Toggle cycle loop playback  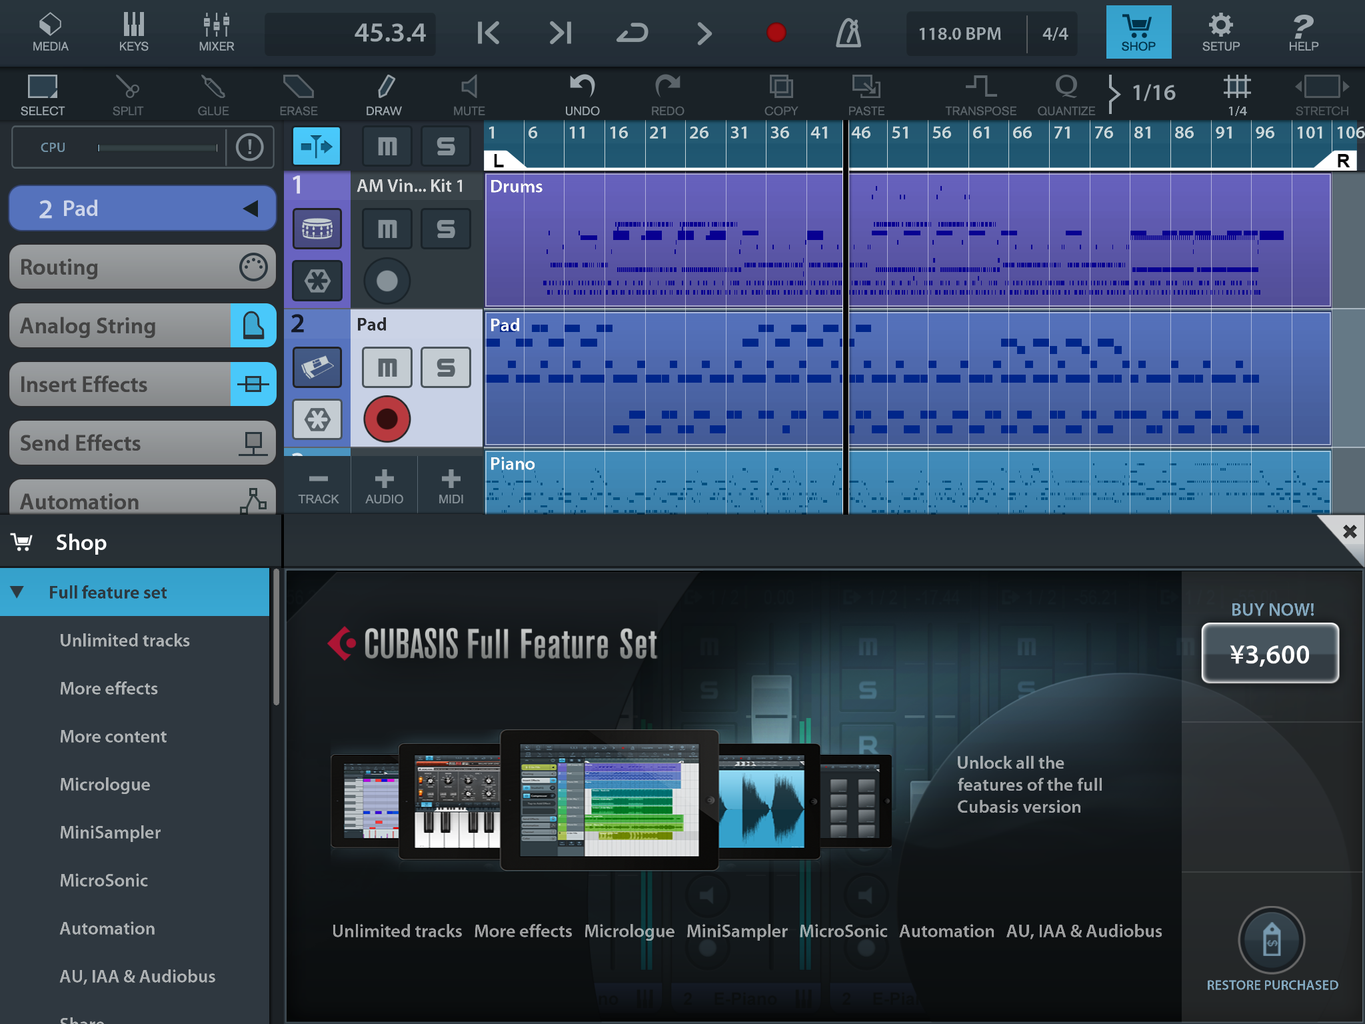coord(632,33)
